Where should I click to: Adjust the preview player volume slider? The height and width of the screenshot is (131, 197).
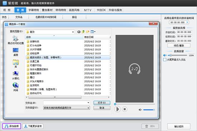(x=149, y=110)
